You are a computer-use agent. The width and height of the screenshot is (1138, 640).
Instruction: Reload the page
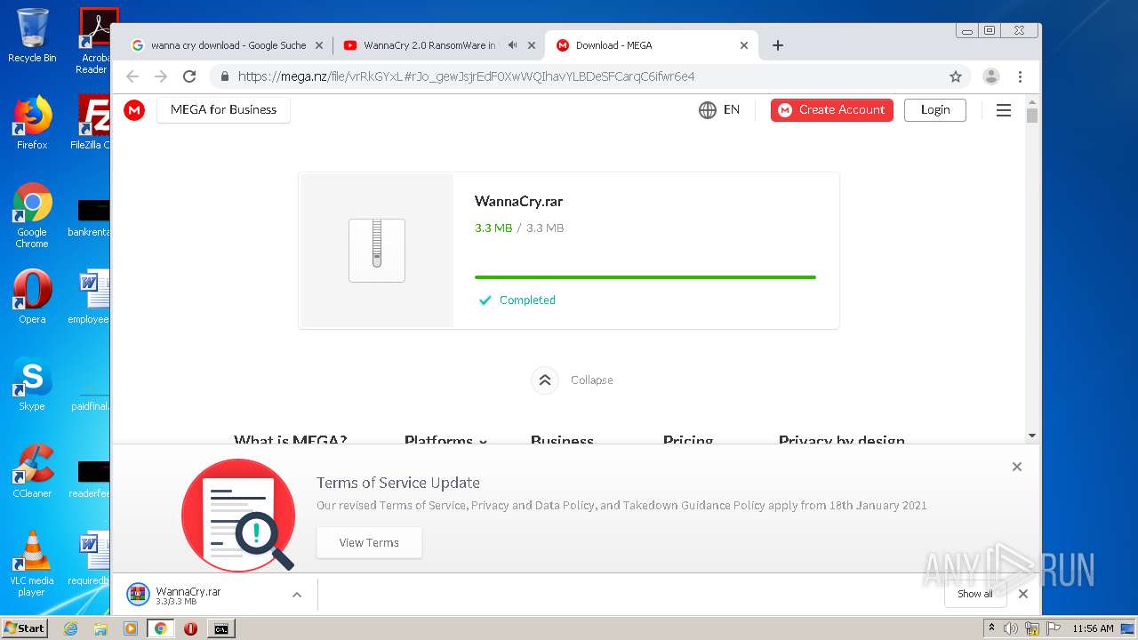click(x=188, y=76)
